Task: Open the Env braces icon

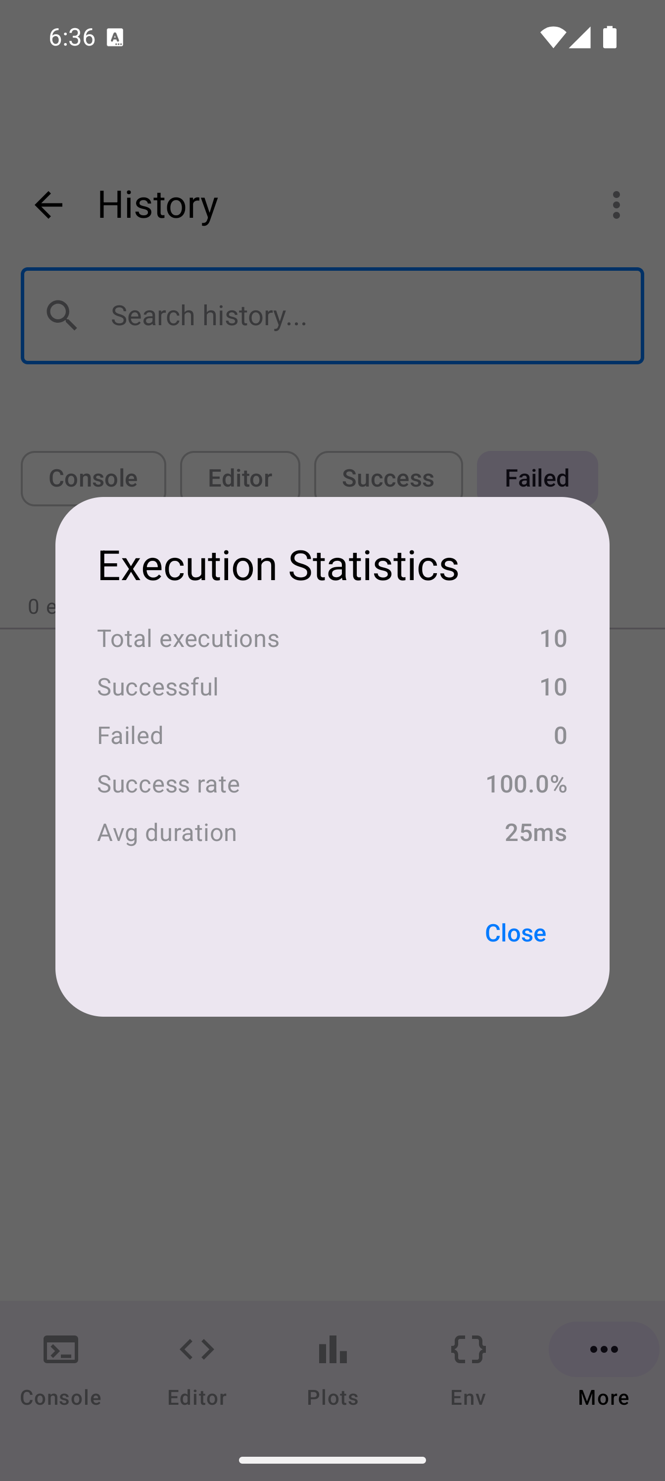Action: pos(469,1349)
